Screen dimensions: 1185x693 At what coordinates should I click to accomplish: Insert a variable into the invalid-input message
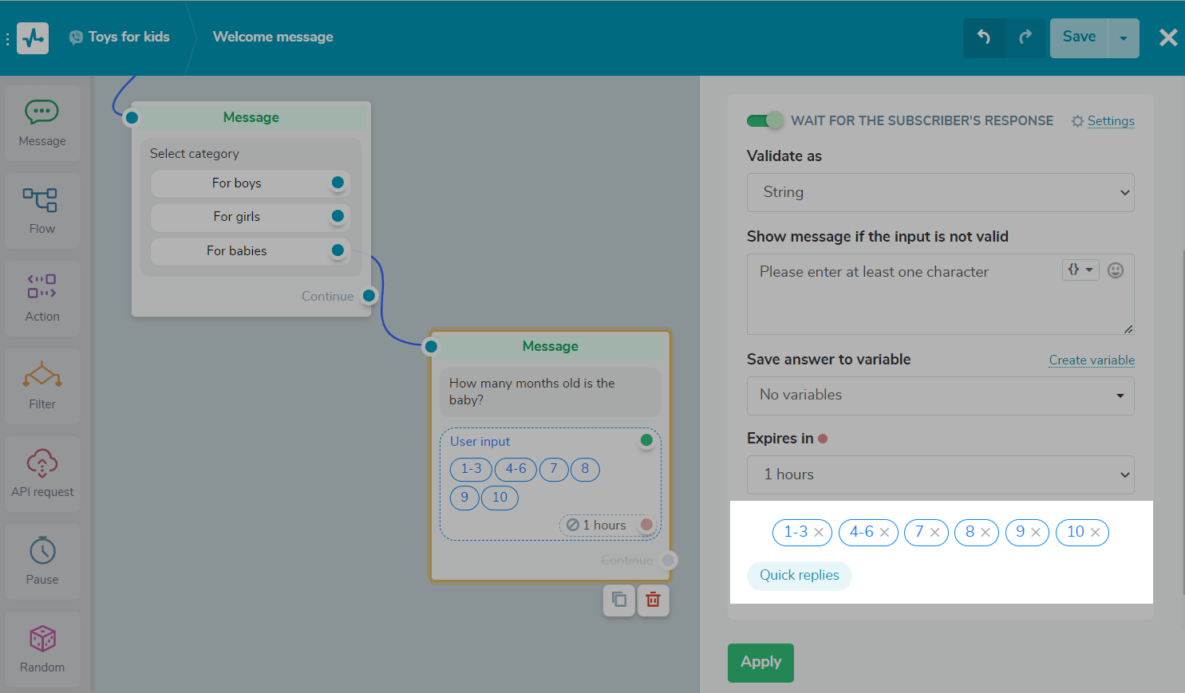click(x=1080, y=270)
